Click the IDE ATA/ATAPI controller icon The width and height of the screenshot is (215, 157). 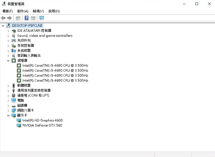point(14,31)
